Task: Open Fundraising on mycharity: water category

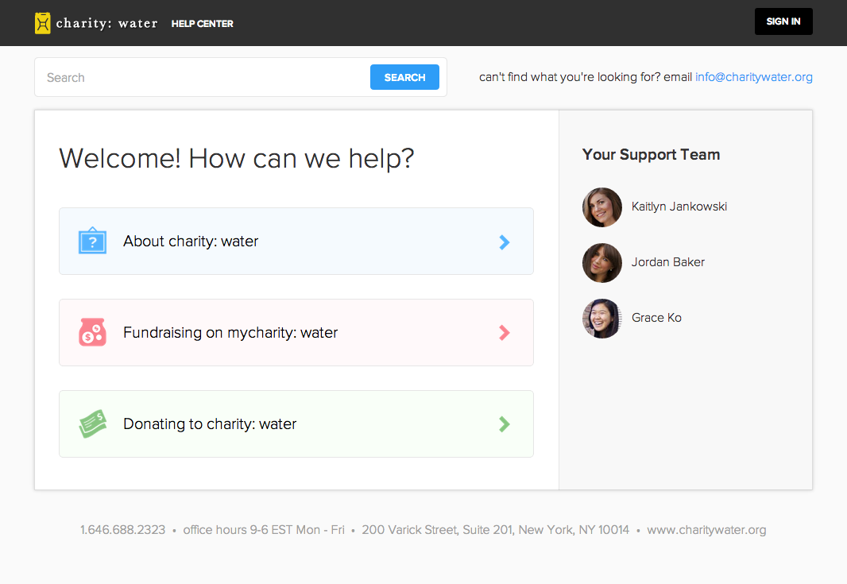Action: (296, 332)
